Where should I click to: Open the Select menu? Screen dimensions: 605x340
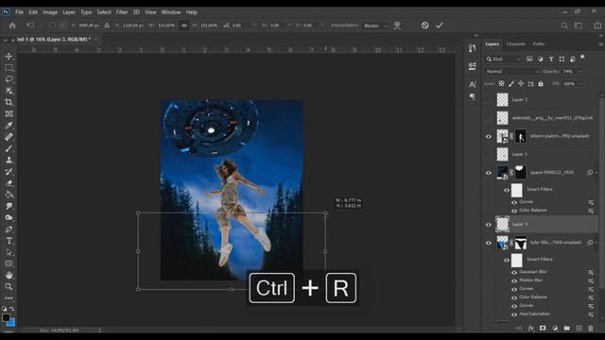pos(104,12)
